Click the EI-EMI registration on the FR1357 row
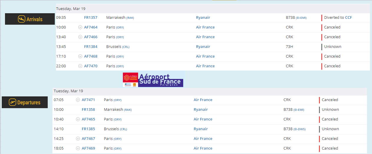 (301, 18)
